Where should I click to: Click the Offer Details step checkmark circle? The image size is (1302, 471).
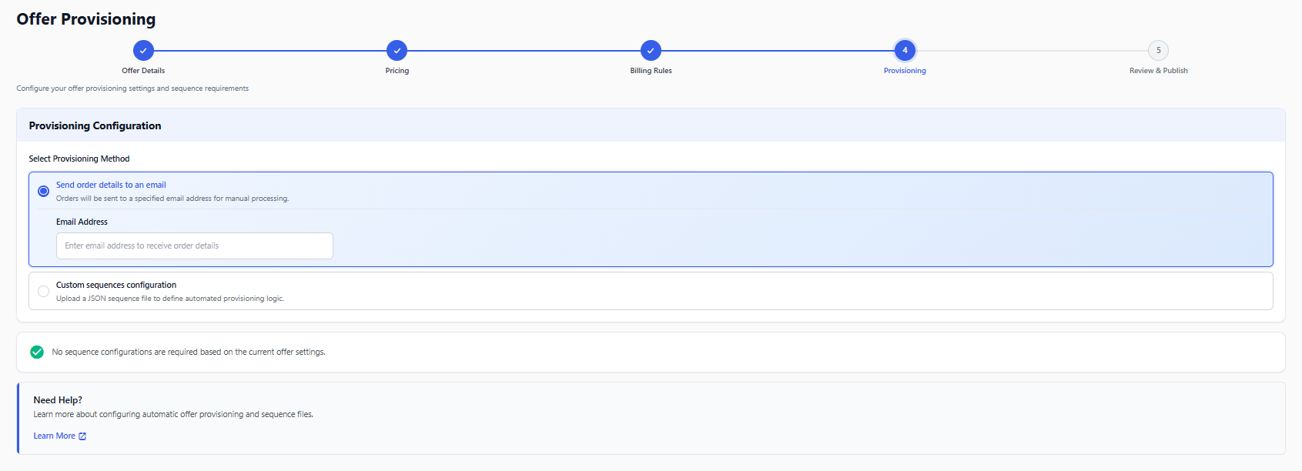[x=143, y=51]
